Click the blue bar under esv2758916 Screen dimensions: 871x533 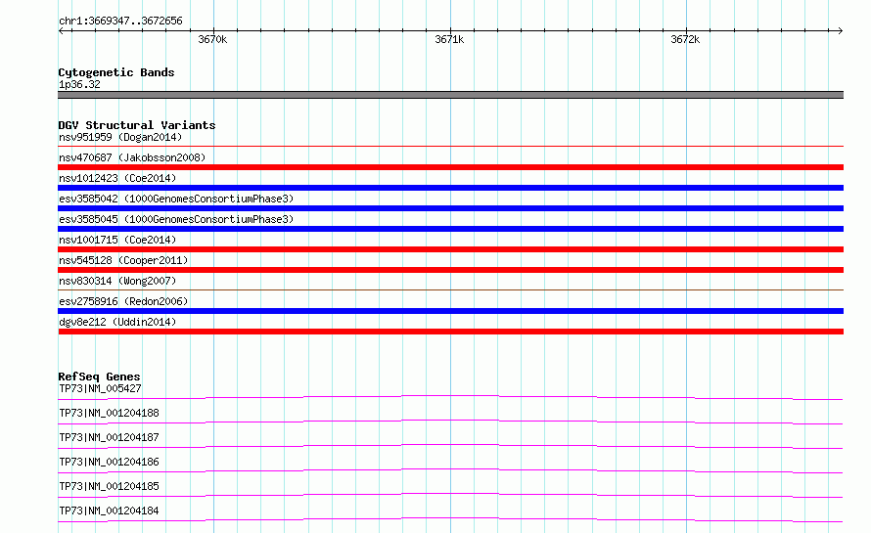click(x=450, y=311)
